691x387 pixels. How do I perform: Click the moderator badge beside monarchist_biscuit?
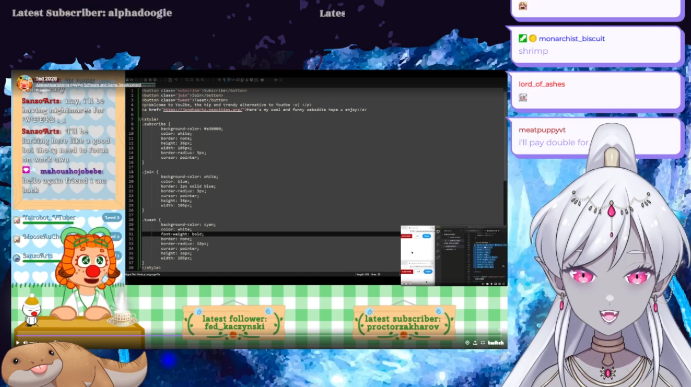523,38
